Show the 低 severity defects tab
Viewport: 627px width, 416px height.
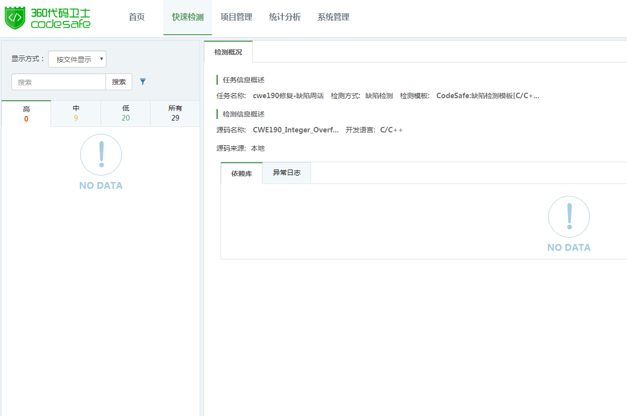tap(126, 113)
